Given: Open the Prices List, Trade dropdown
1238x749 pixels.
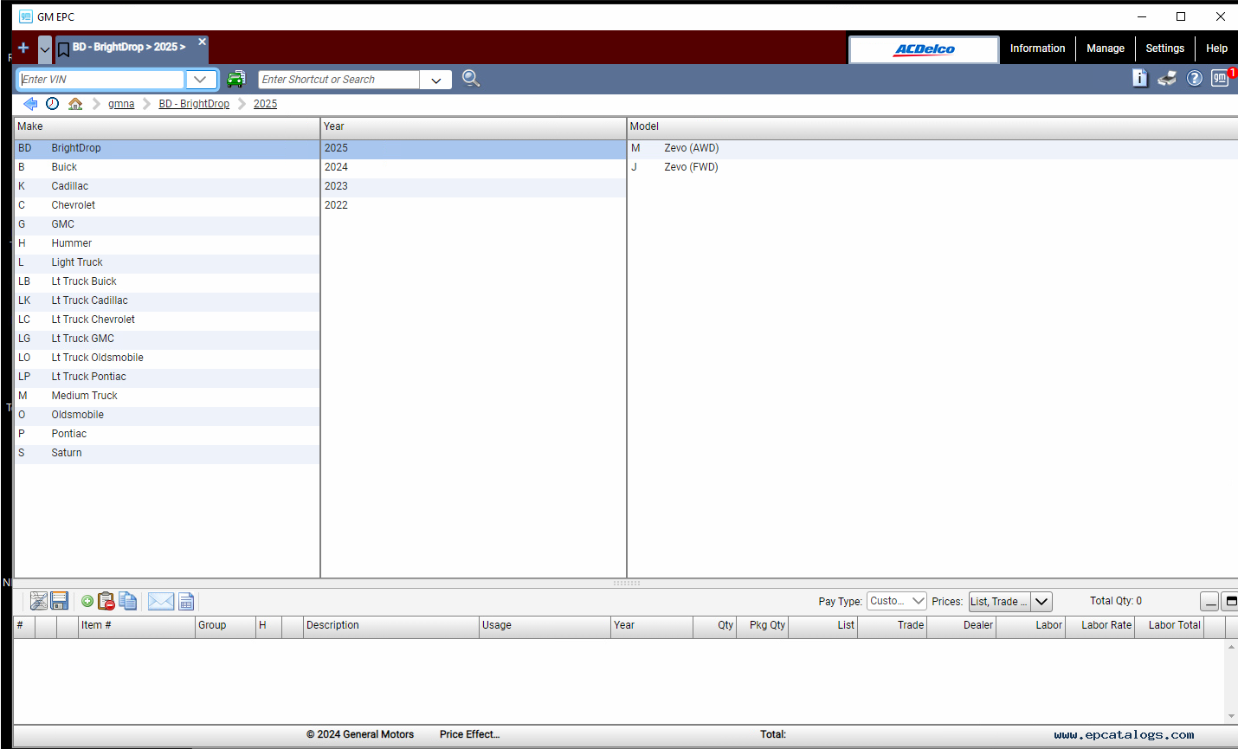Looking at the screenshot, I should [x=1010, y=601].
